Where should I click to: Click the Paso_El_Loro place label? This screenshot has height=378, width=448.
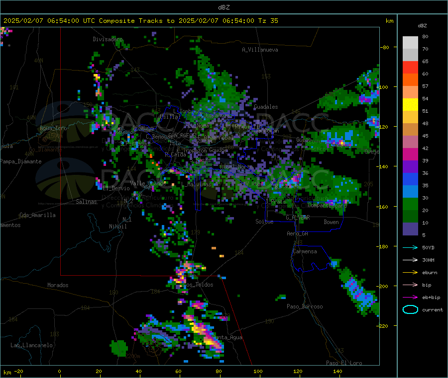coord(344,363)
